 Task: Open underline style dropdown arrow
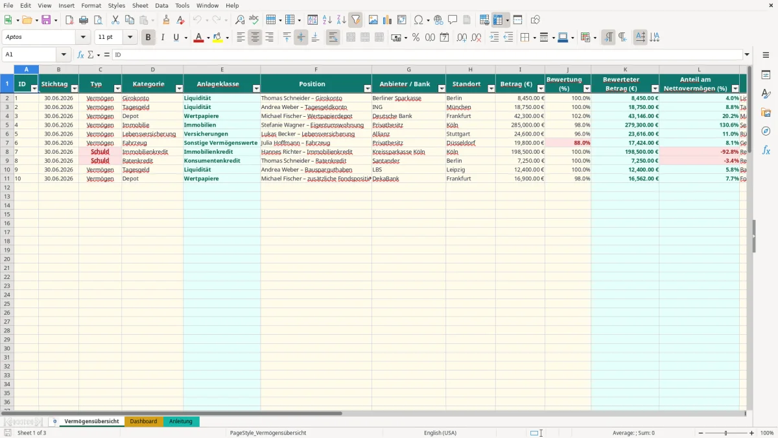(x=185, y=38)
